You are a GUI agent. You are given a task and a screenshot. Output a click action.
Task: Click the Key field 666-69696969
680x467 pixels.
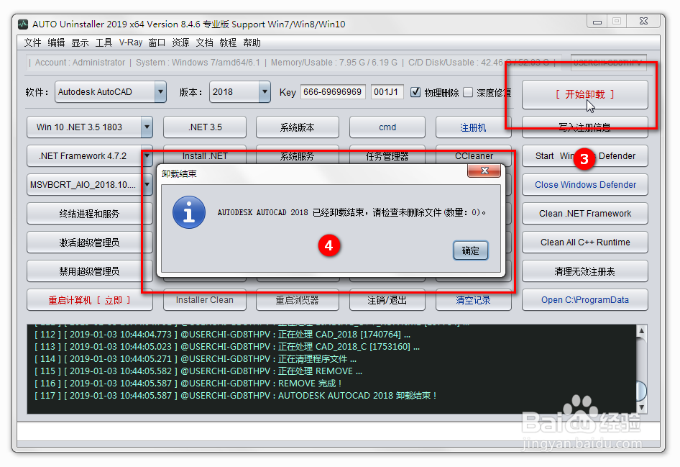[x=333, y=92]
